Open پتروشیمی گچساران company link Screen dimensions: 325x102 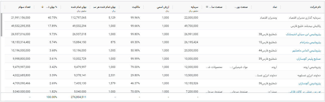[310, 83]
